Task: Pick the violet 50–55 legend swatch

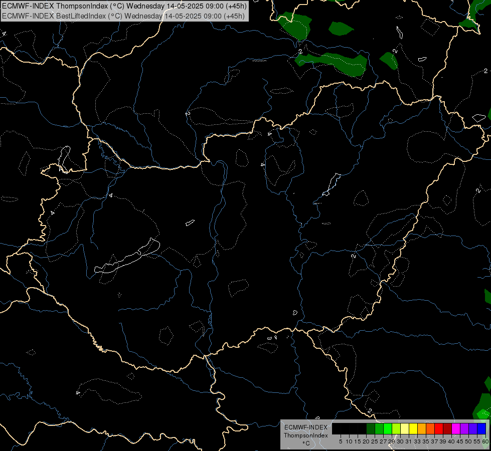Action: click(473, 428)
